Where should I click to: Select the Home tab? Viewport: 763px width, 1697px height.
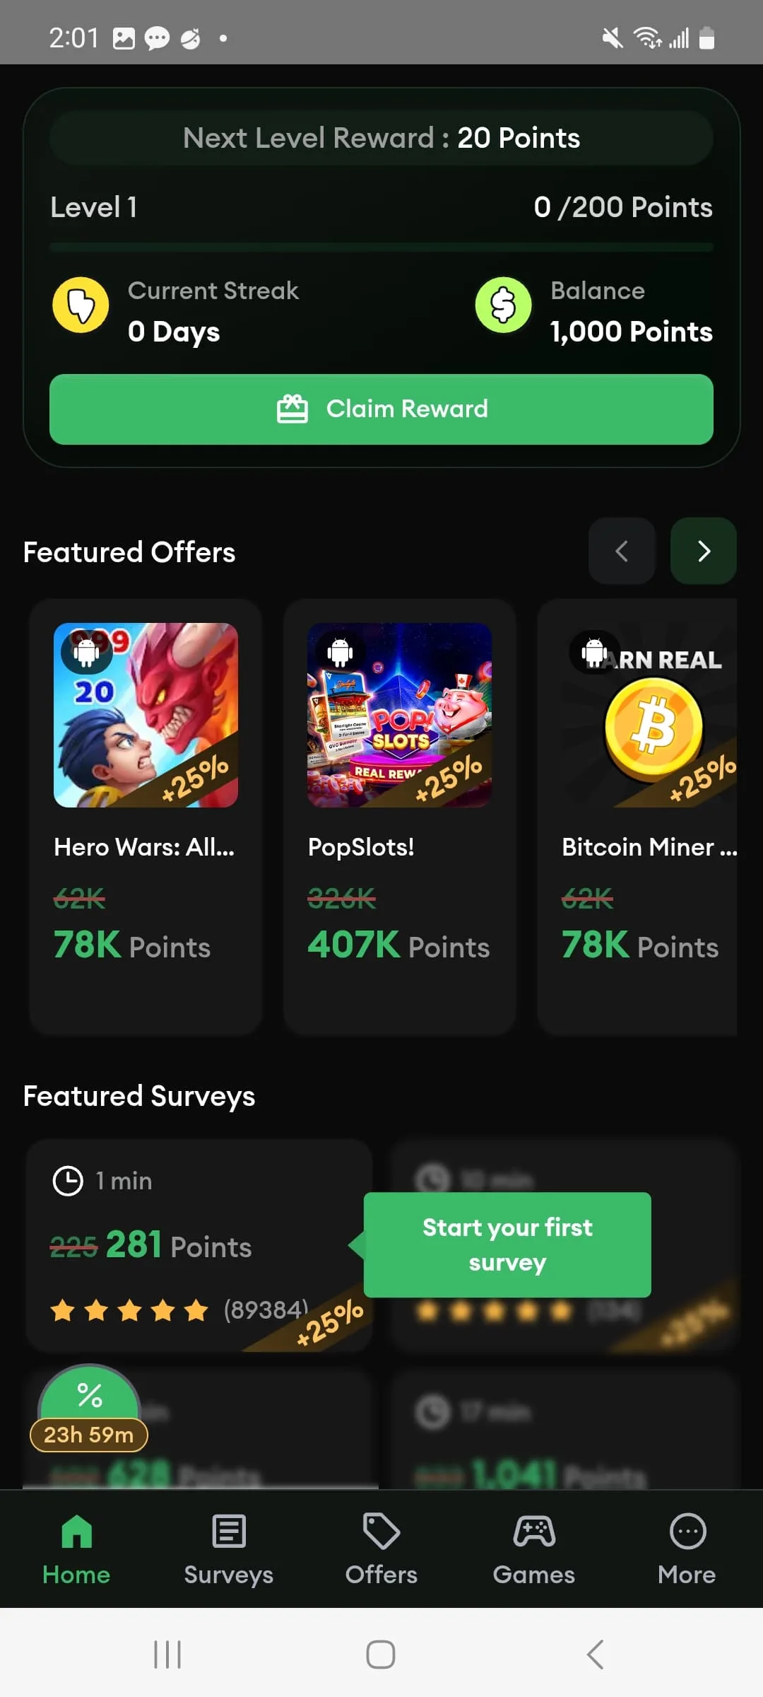click(x=76, y=1549)
